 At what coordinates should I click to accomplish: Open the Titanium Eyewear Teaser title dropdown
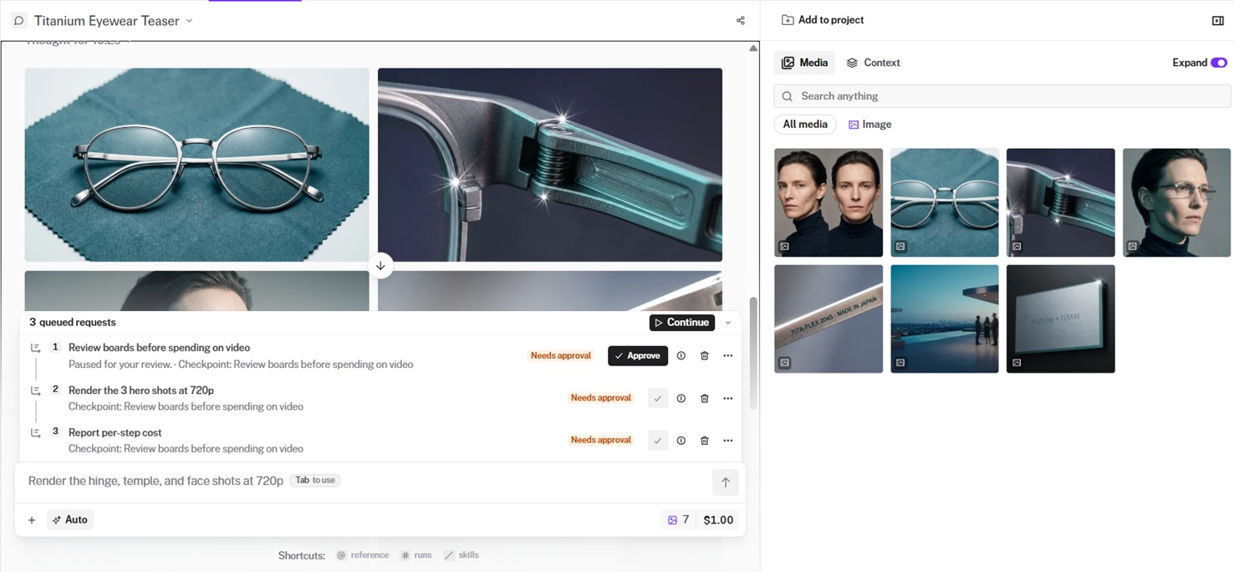189,21
